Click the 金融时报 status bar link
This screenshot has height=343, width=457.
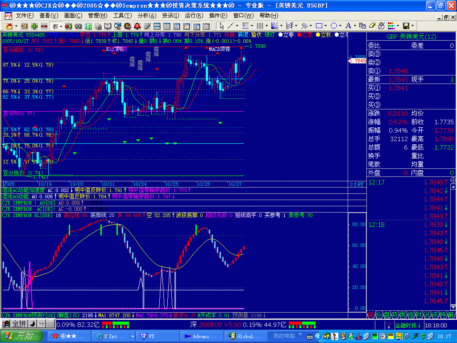tap(407, 325)
